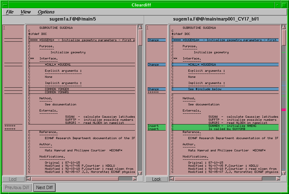Click the left pane Lock button
This screenshot has height=194, width=289.
click(x=13, y=179)
